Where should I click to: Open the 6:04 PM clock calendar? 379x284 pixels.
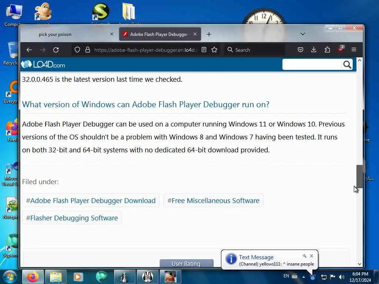360,277
